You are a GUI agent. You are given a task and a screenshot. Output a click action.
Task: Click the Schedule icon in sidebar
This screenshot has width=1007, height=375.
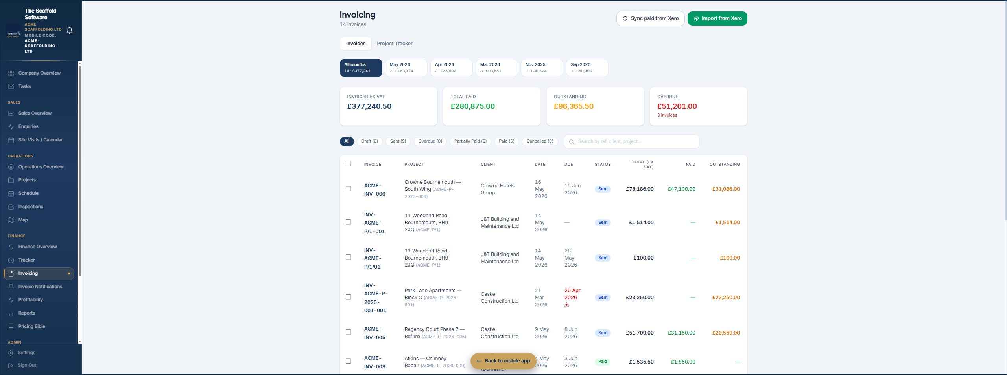[11, 194]
